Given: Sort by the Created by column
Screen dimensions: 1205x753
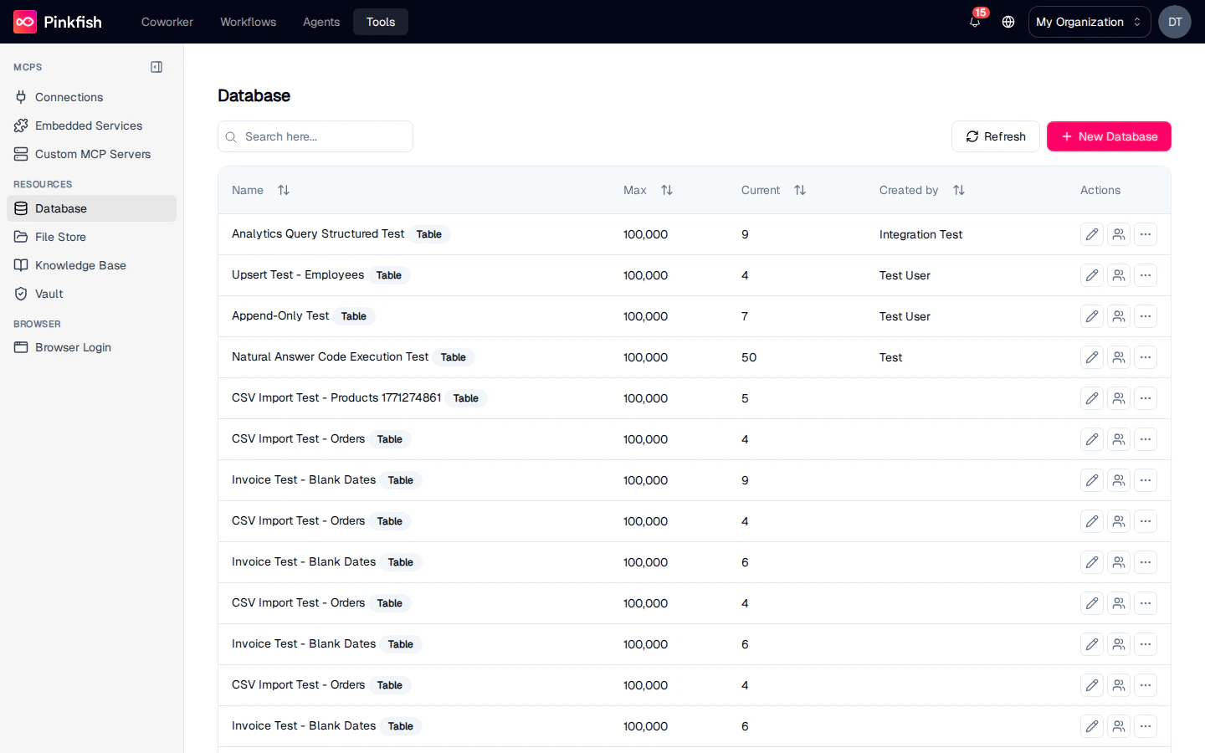Looking at the screenshot, I should click(959, 190).
